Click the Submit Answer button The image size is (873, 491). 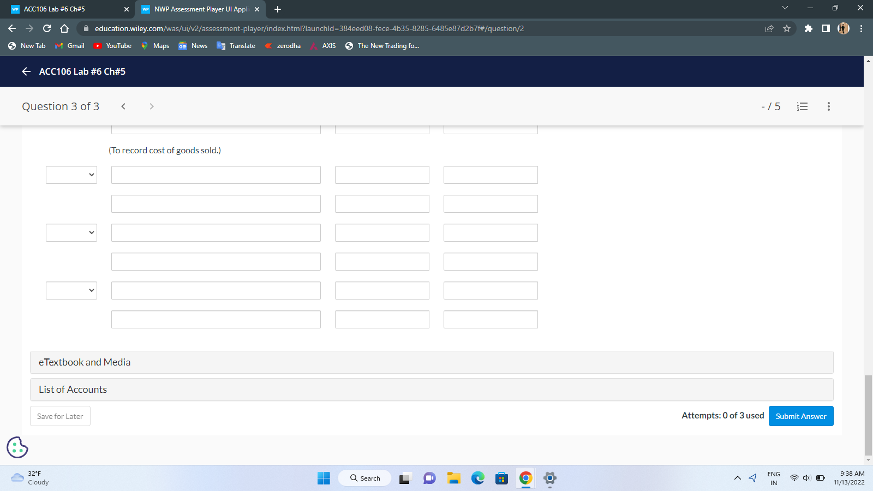click(x=800, y=416)
